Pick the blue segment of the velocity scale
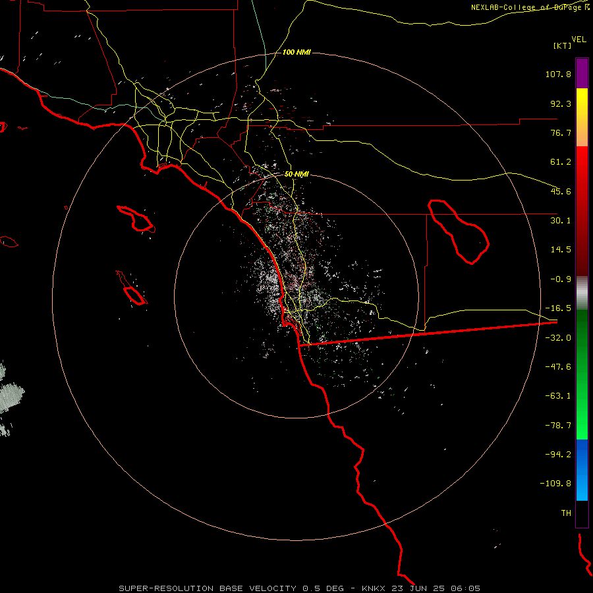Screen dimensions: 593x593 point(582,470)
